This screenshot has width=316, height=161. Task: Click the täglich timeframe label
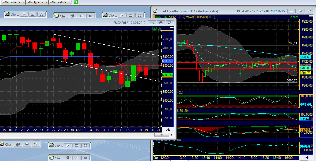(156, 28)
